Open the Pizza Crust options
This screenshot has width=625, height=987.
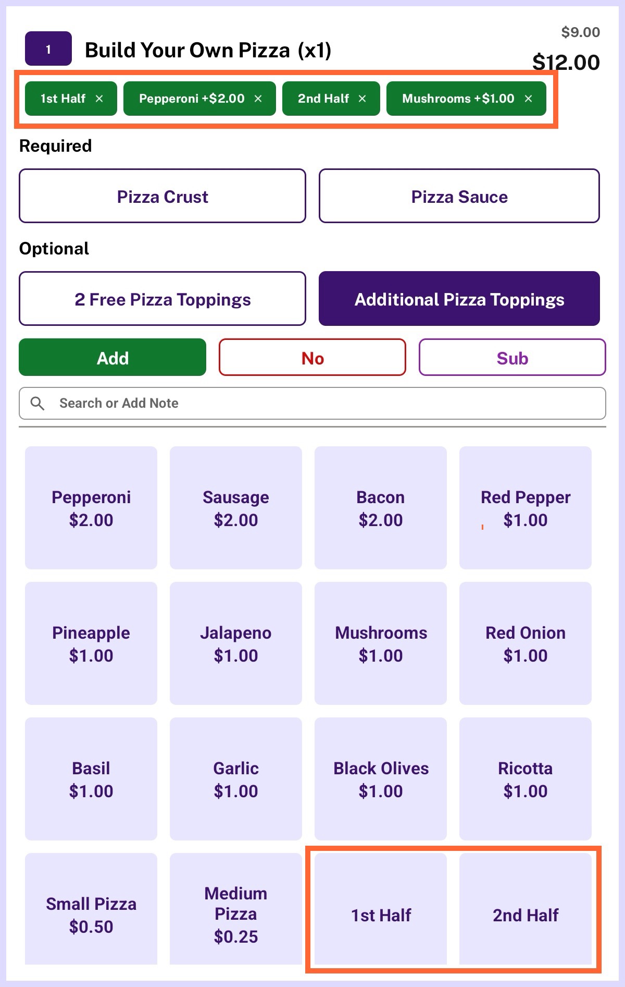[162, 197]
